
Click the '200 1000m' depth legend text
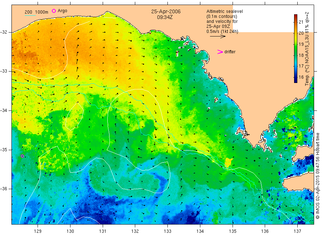[36, 12]
